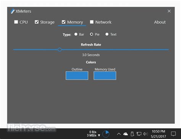Click the USB safely remove tray icon

(x=133, y=134)
